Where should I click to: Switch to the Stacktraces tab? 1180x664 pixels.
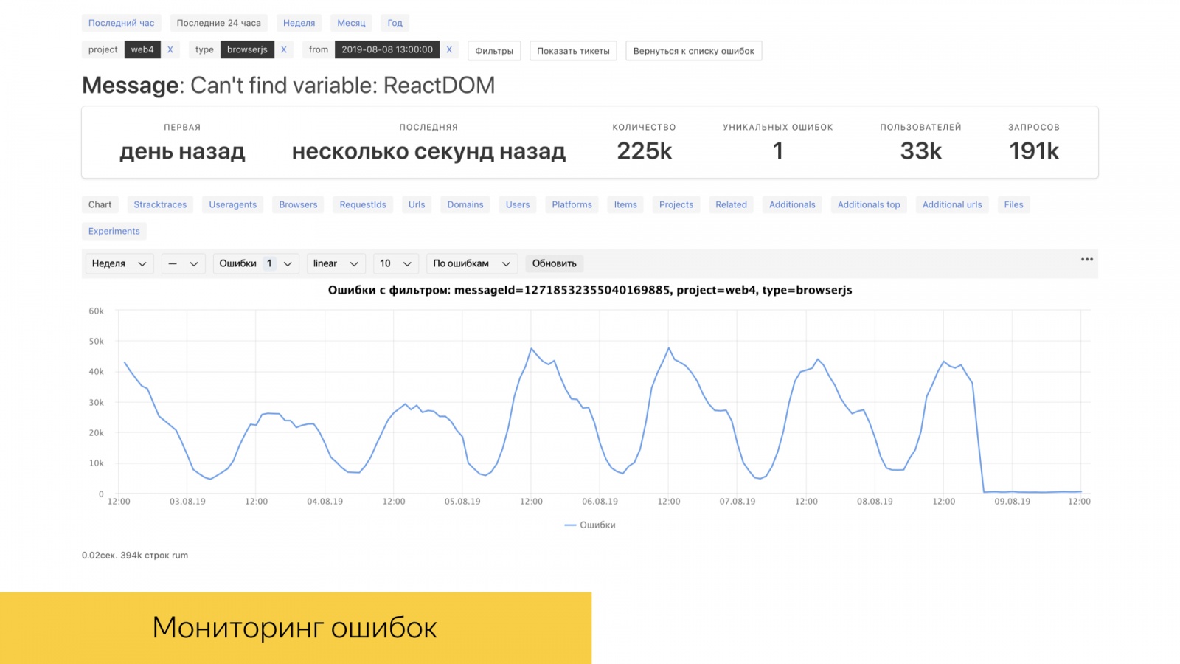tap(160, 204)
